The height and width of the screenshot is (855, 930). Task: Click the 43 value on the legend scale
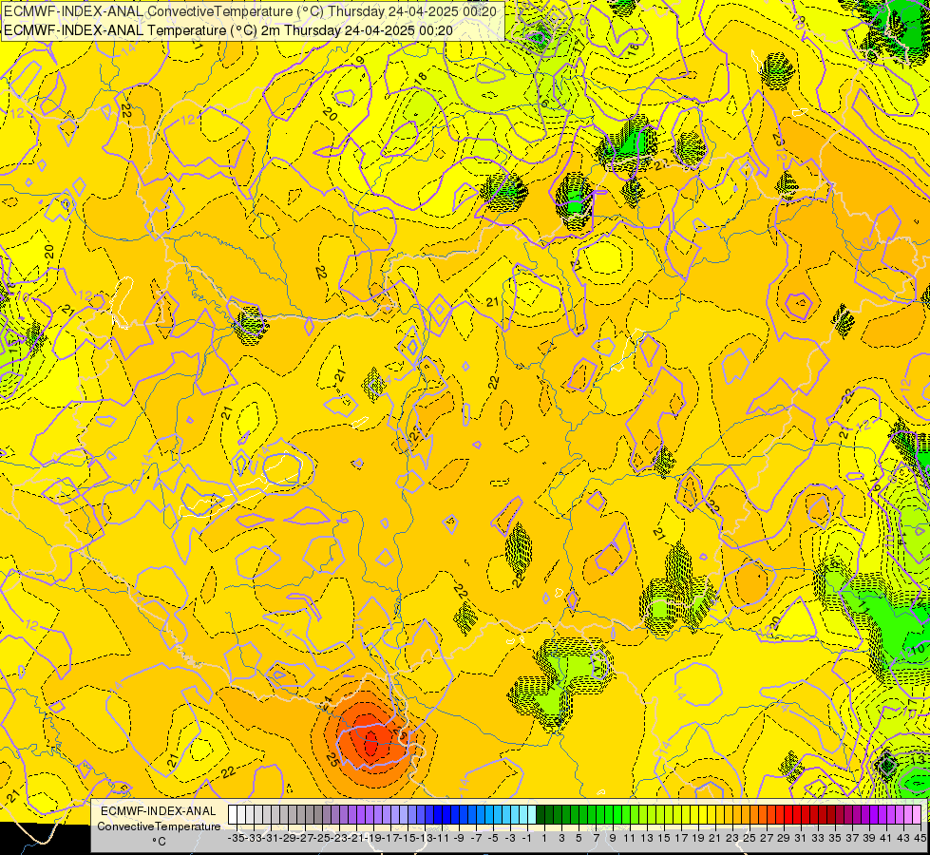pos(904,838)
